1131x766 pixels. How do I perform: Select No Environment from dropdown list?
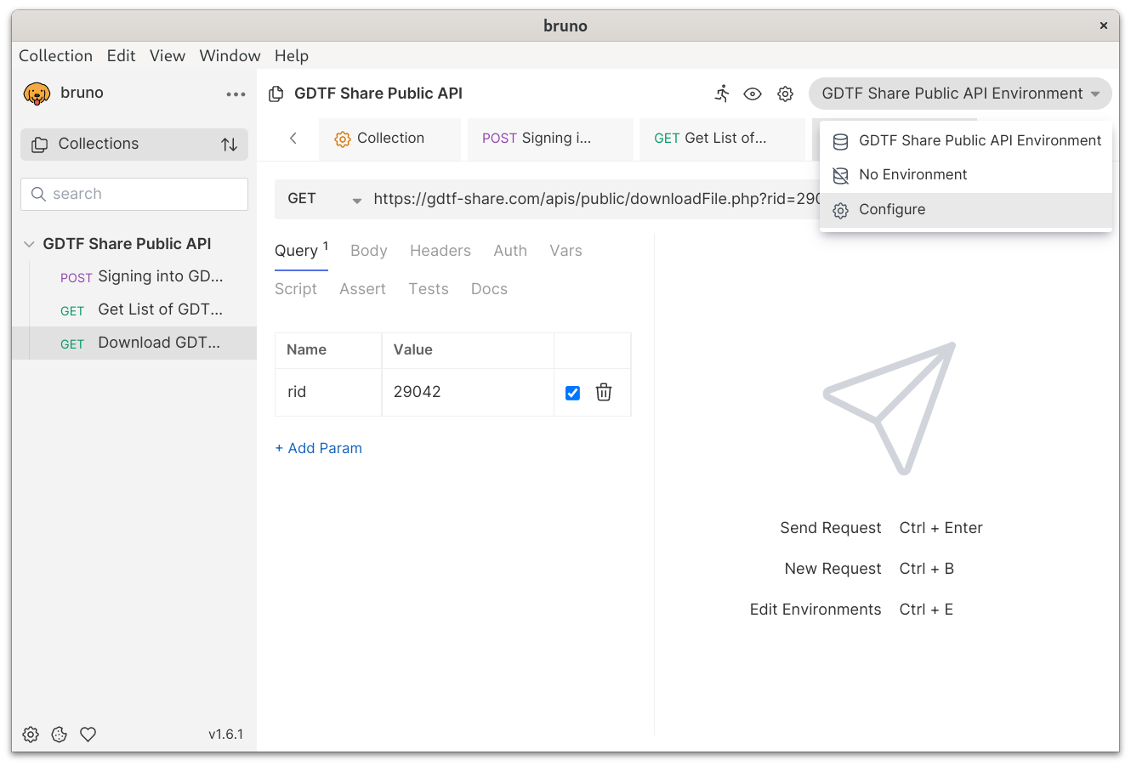pos(966,175)
